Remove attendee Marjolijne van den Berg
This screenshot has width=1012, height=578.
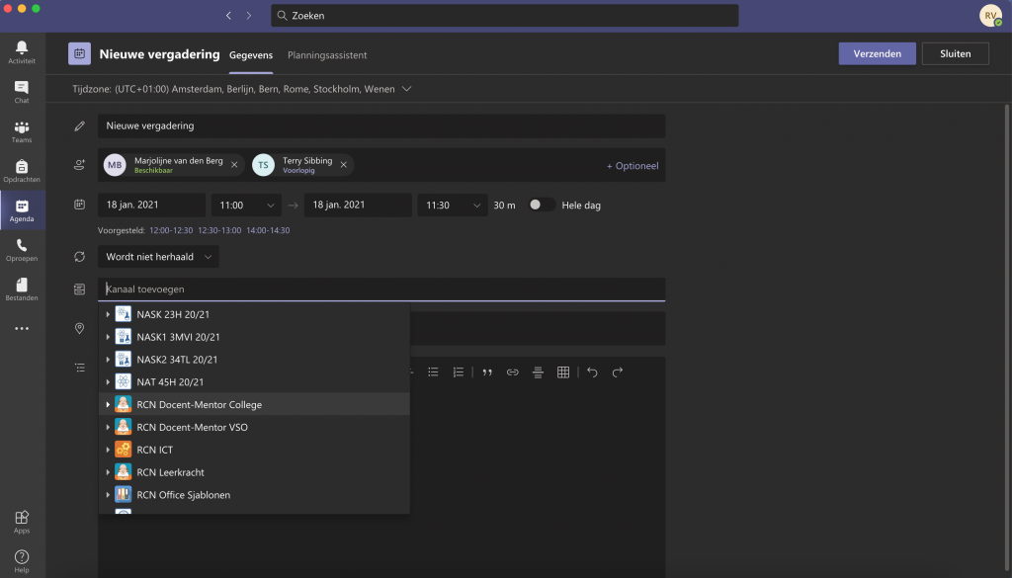(x=234, y=165)
